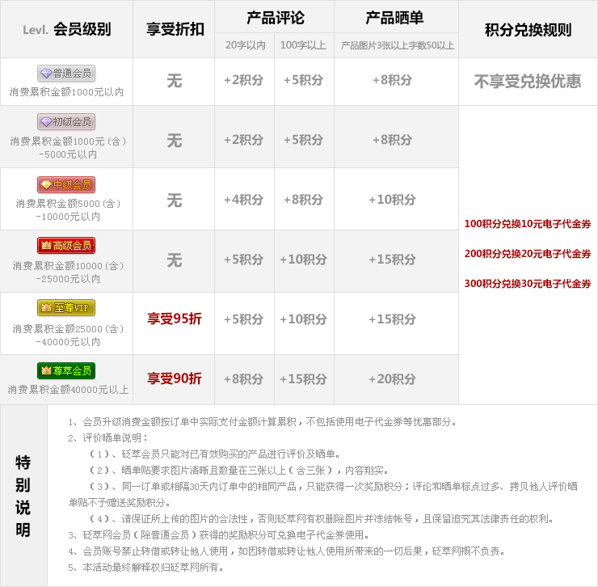Select the 产品评论 header
The height and width of the screenshot is (587, 598).
pos(274,18)
